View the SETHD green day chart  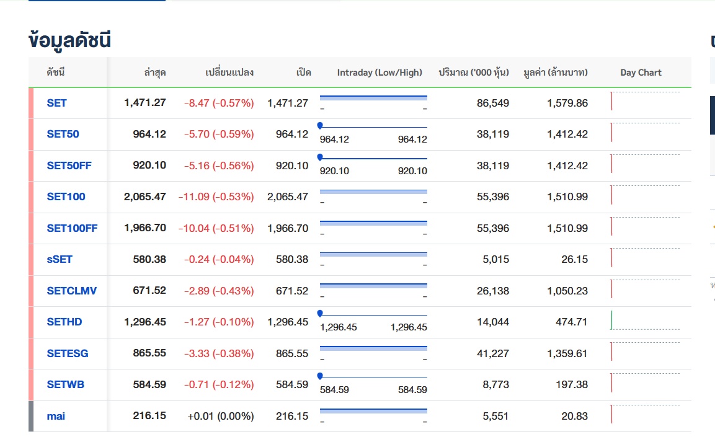645,320
